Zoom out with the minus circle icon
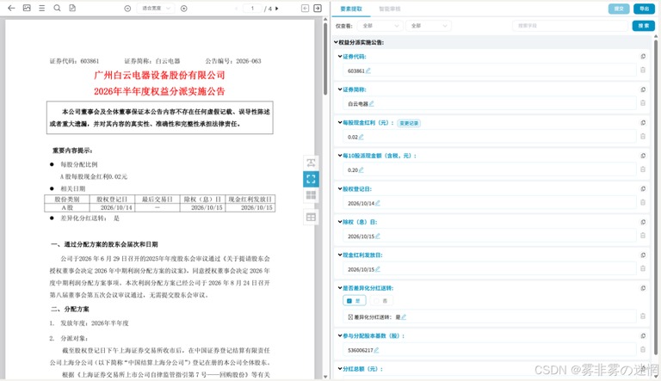Image resolution: width=661 pixels, height=381 pixels. point(127,9)
